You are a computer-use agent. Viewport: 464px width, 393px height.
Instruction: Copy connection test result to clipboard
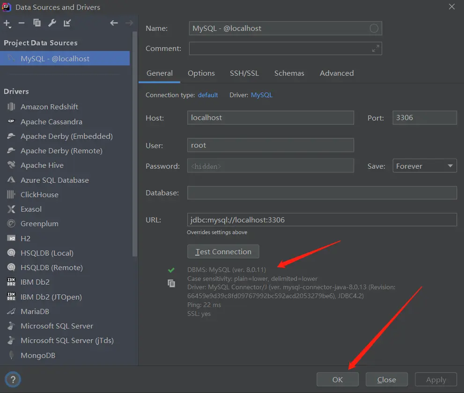[x=171, y=284]
